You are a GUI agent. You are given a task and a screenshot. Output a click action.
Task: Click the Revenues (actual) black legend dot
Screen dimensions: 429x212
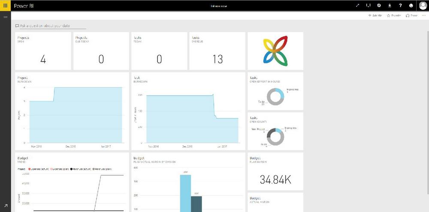click(71, 169)
